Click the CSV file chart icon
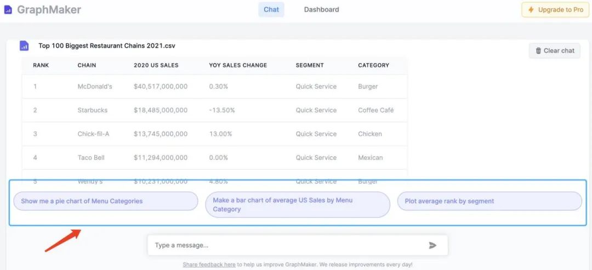This screenshot has width=592, height=270. [24, 46]
